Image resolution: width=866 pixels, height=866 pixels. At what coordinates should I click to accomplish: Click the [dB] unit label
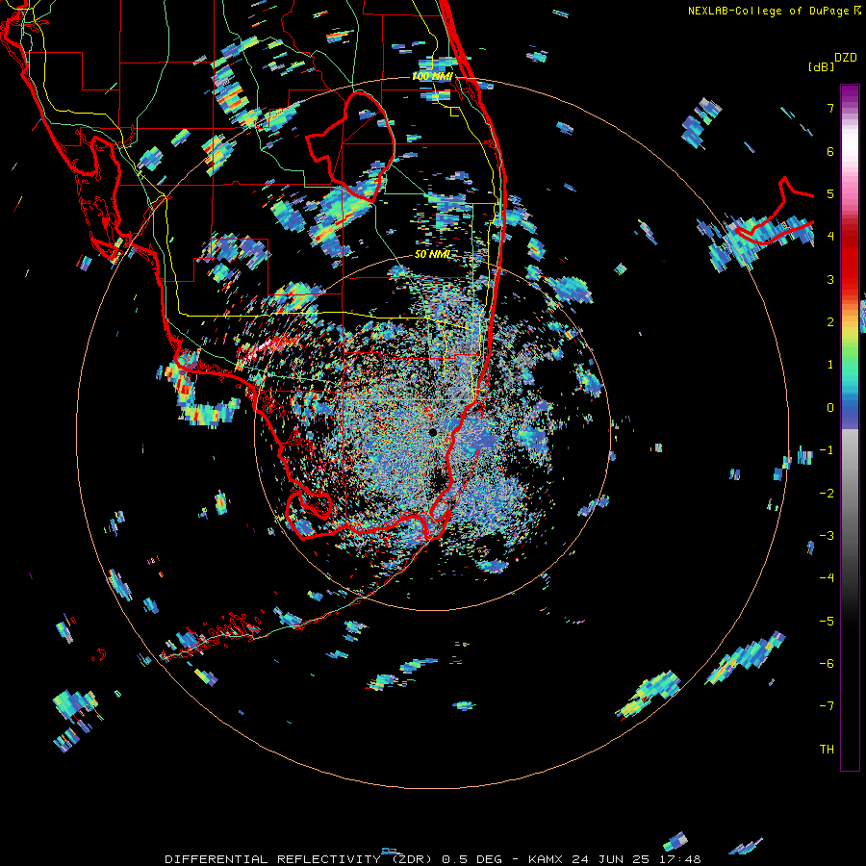click(821, 66)
